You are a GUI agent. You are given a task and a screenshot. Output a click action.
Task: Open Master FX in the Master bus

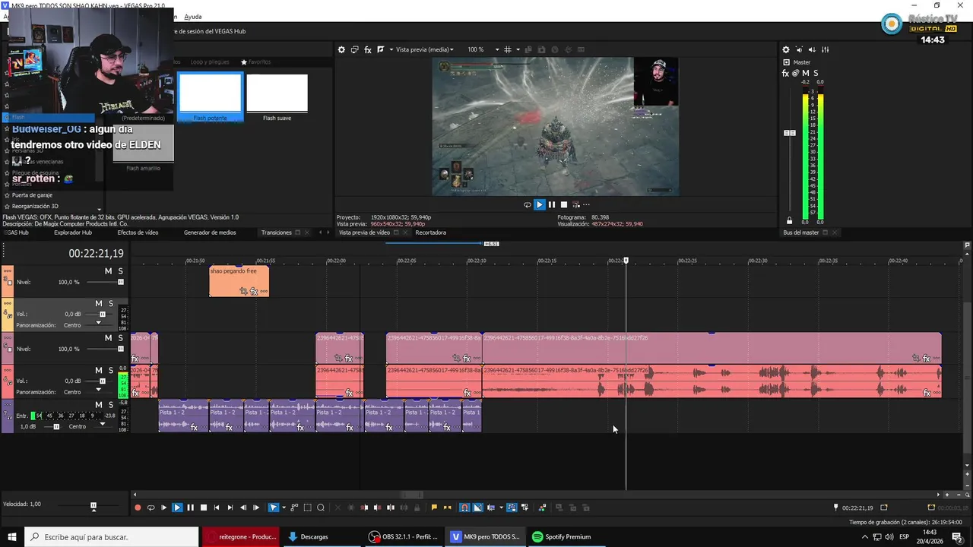[786, 73]
